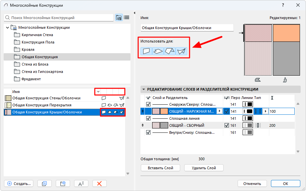Confirm with OK button

pyautogui.click(x=286, y=184)
